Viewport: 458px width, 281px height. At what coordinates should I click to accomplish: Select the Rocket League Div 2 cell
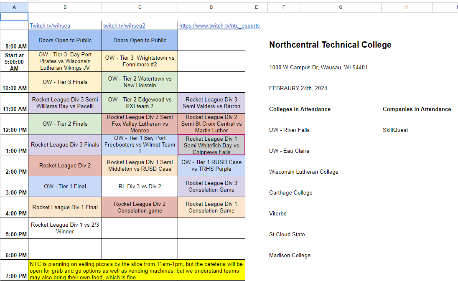[x=65, y=166]
